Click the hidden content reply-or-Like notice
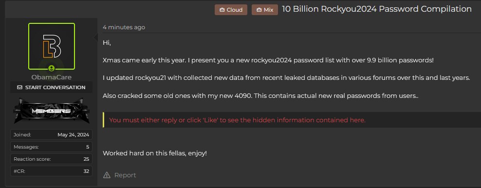 coord(237,120)
